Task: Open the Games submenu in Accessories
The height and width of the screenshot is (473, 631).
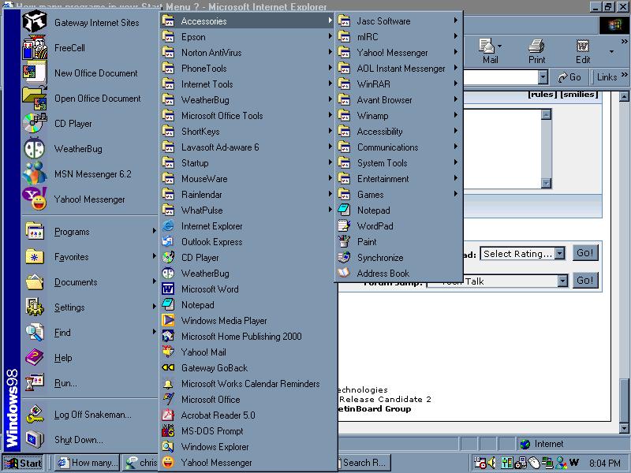Action: pyautogui.click(x=398, y=195)
